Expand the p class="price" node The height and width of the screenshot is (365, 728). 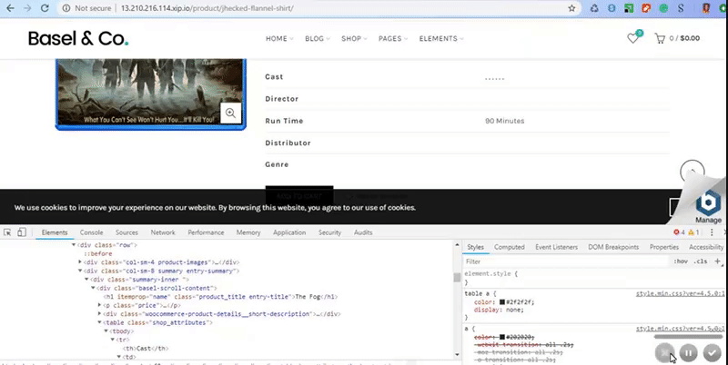[x=99, y=305]
